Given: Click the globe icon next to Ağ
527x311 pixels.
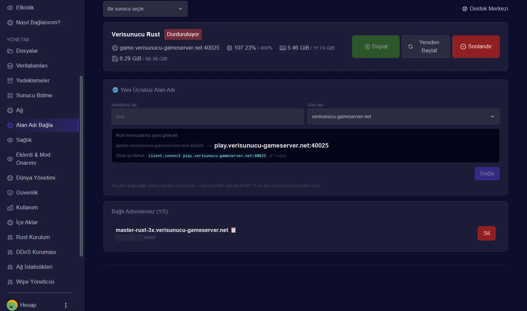Looking at the screenshot, I should [10, 110].
